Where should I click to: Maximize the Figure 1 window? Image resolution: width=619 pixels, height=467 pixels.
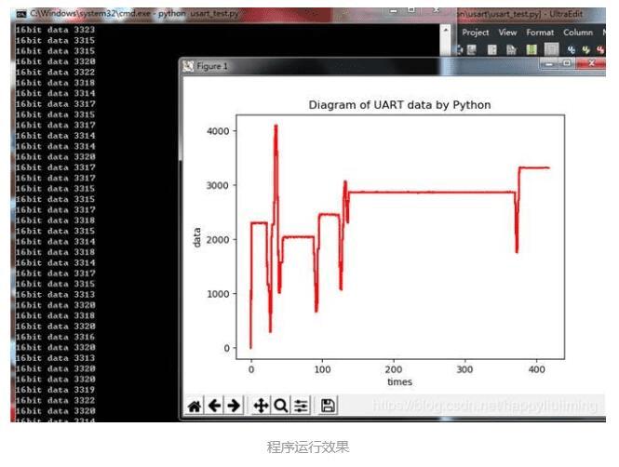click(567, 63)
